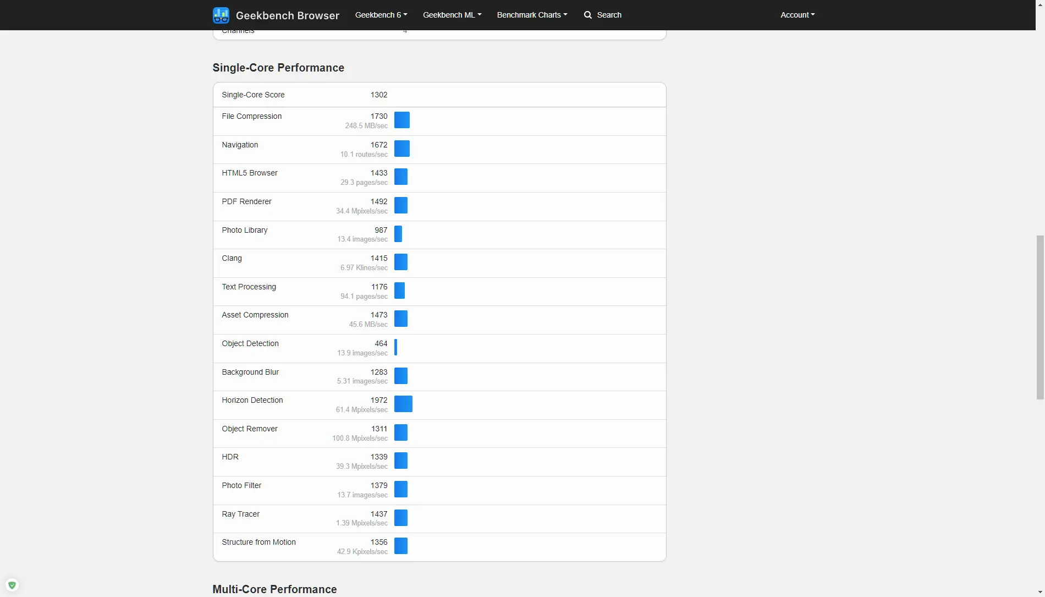Click the HTML5 Browser row label
This screenshot has width=1045, height=597.
[x=250, y=173]
